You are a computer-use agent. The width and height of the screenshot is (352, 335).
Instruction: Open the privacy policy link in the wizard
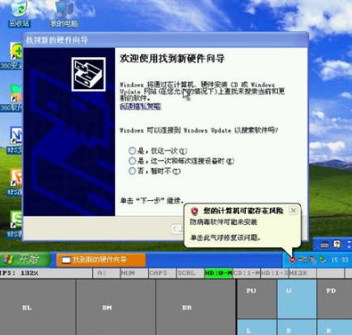click(x=140, y=106)
